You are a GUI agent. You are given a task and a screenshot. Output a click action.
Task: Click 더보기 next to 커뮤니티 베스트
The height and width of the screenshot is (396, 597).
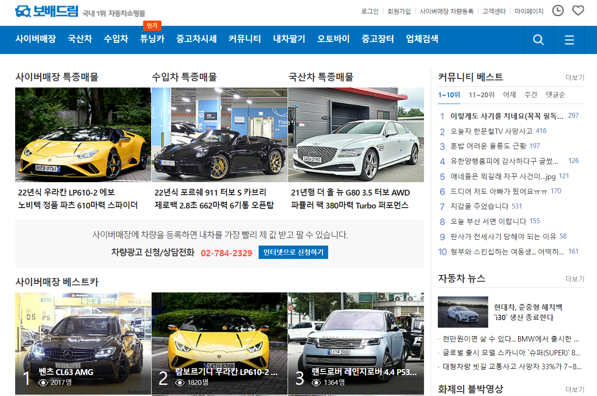point(575,78)
